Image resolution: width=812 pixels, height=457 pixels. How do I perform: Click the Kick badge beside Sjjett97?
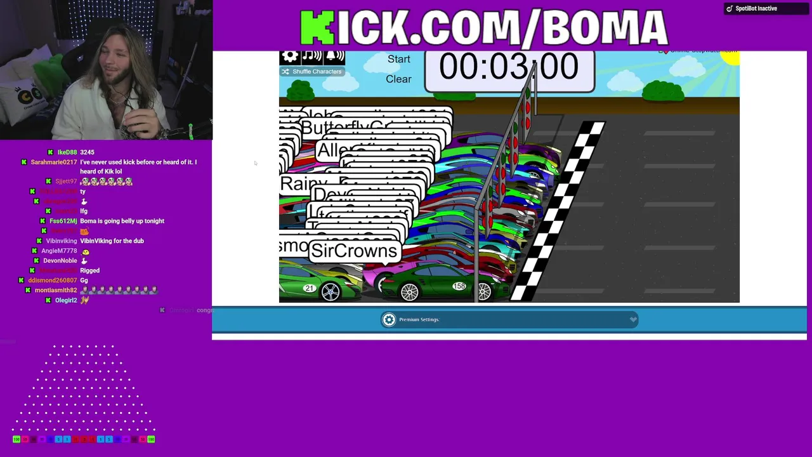(x=48, y=182)
